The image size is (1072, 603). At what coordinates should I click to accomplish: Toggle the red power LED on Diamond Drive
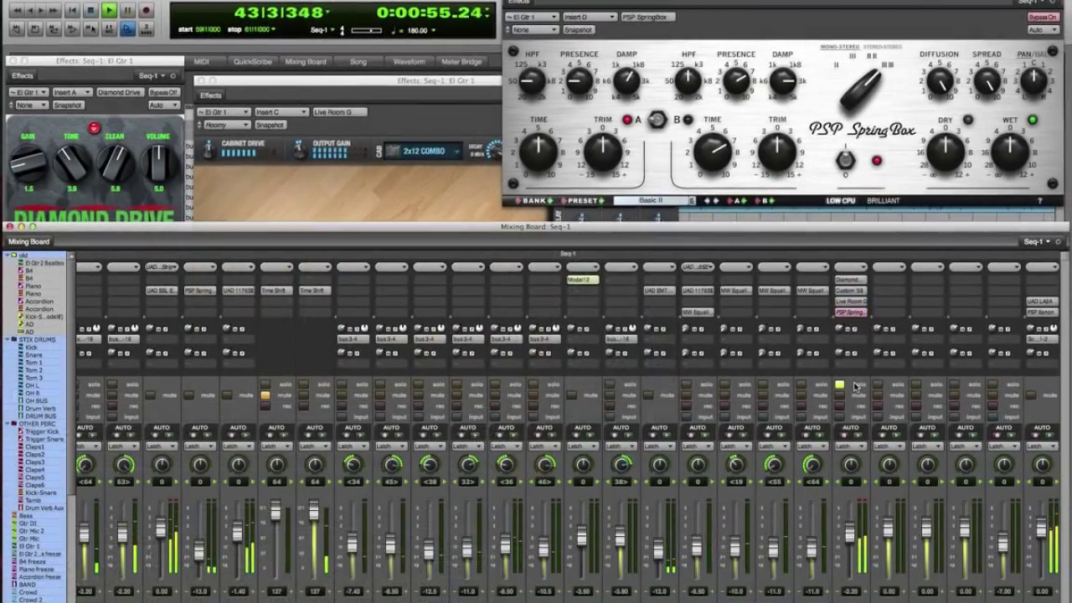(94, 128)
